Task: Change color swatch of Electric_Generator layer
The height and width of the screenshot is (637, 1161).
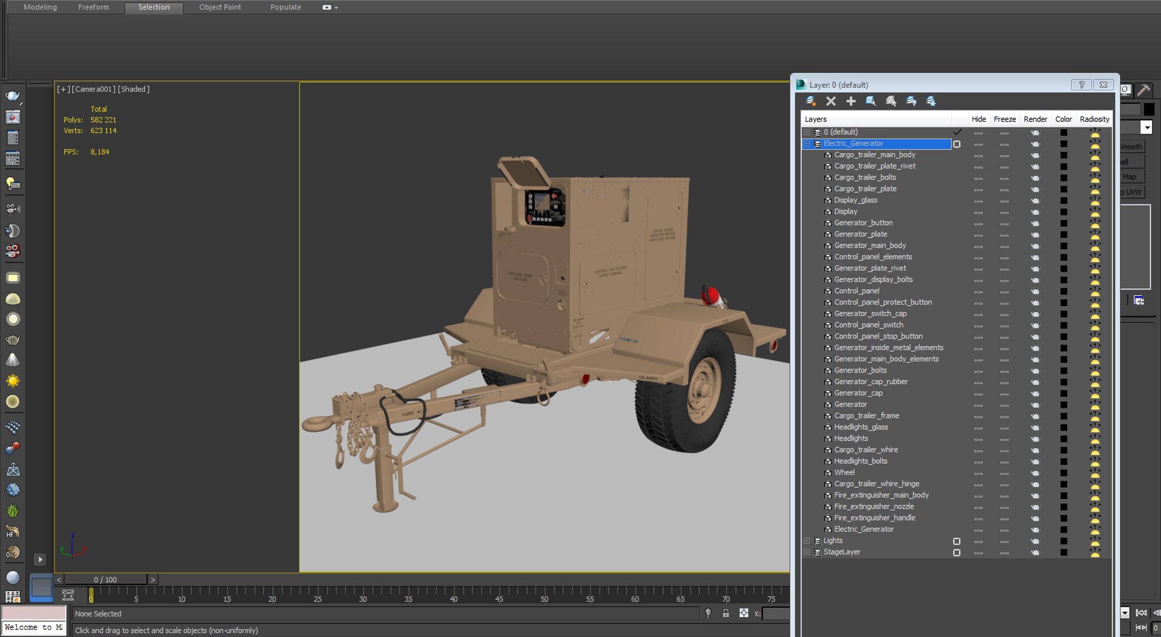Action: click(x=1064, y=144)
